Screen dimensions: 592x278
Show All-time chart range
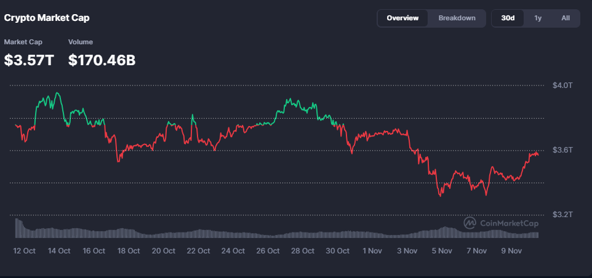pos(566,18)
